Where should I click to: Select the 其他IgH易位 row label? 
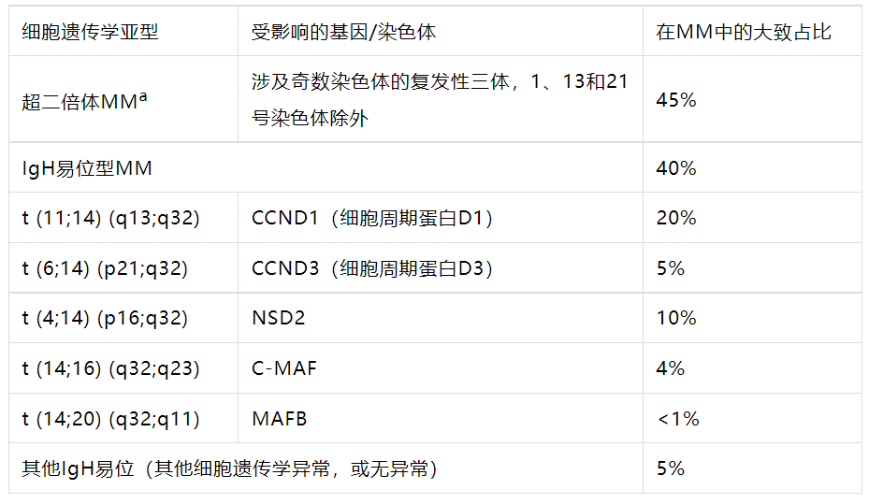pos(230,468)
